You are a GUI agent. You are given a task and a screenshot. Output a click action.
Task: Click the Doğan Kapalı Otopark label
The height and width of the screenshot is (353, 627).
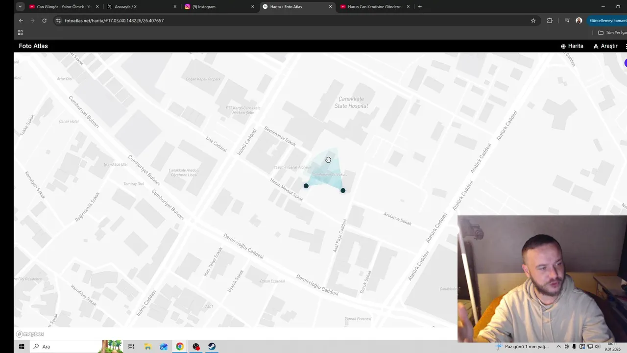(203, 79)
